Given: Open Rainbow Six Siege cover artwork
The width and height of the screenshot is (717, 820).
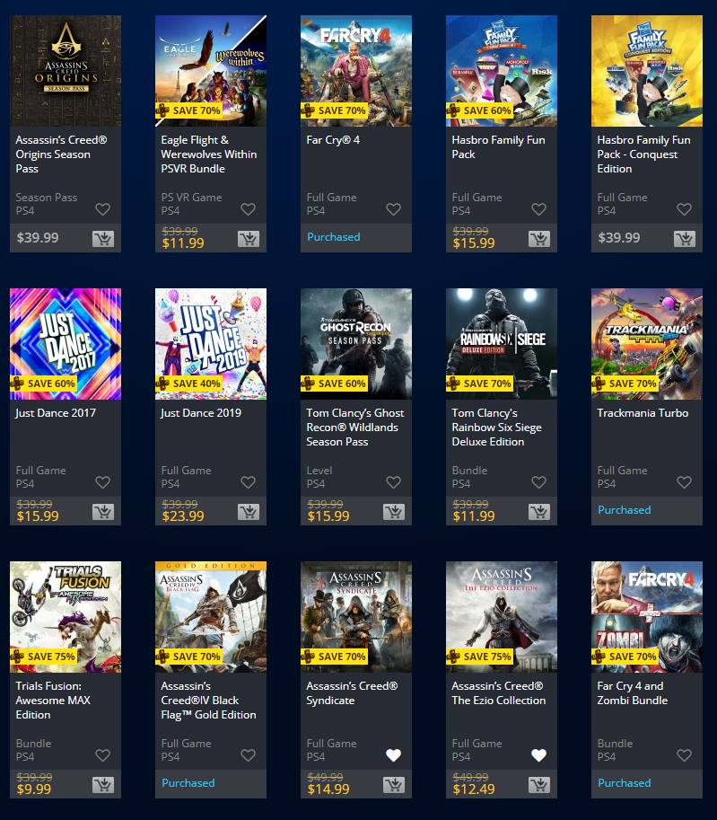Looking at the screenshot, I should [x=502, y=344].
